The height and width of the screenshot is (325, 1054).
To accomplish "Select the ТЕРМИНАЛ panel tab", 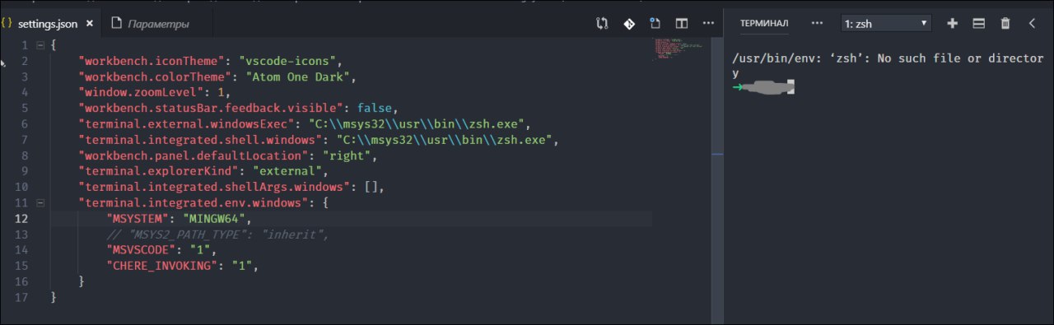I will (x=764, y=24).
